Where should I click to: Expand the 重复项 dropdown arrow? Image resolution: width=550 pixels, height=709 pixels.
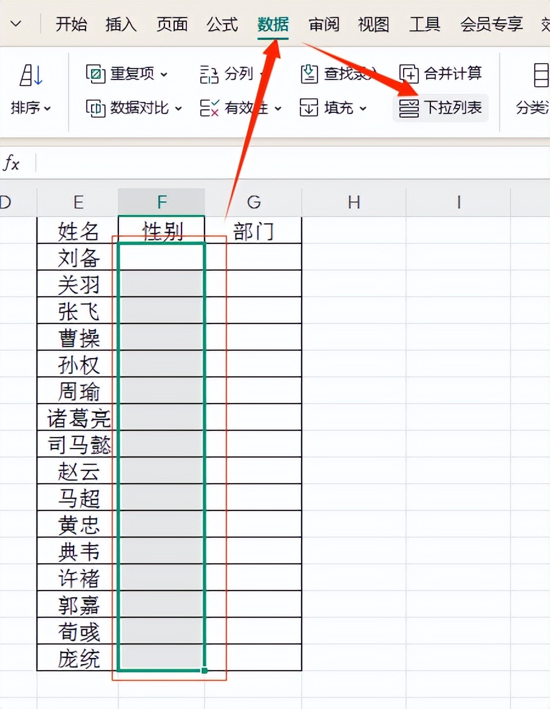(x=164, y=74)
